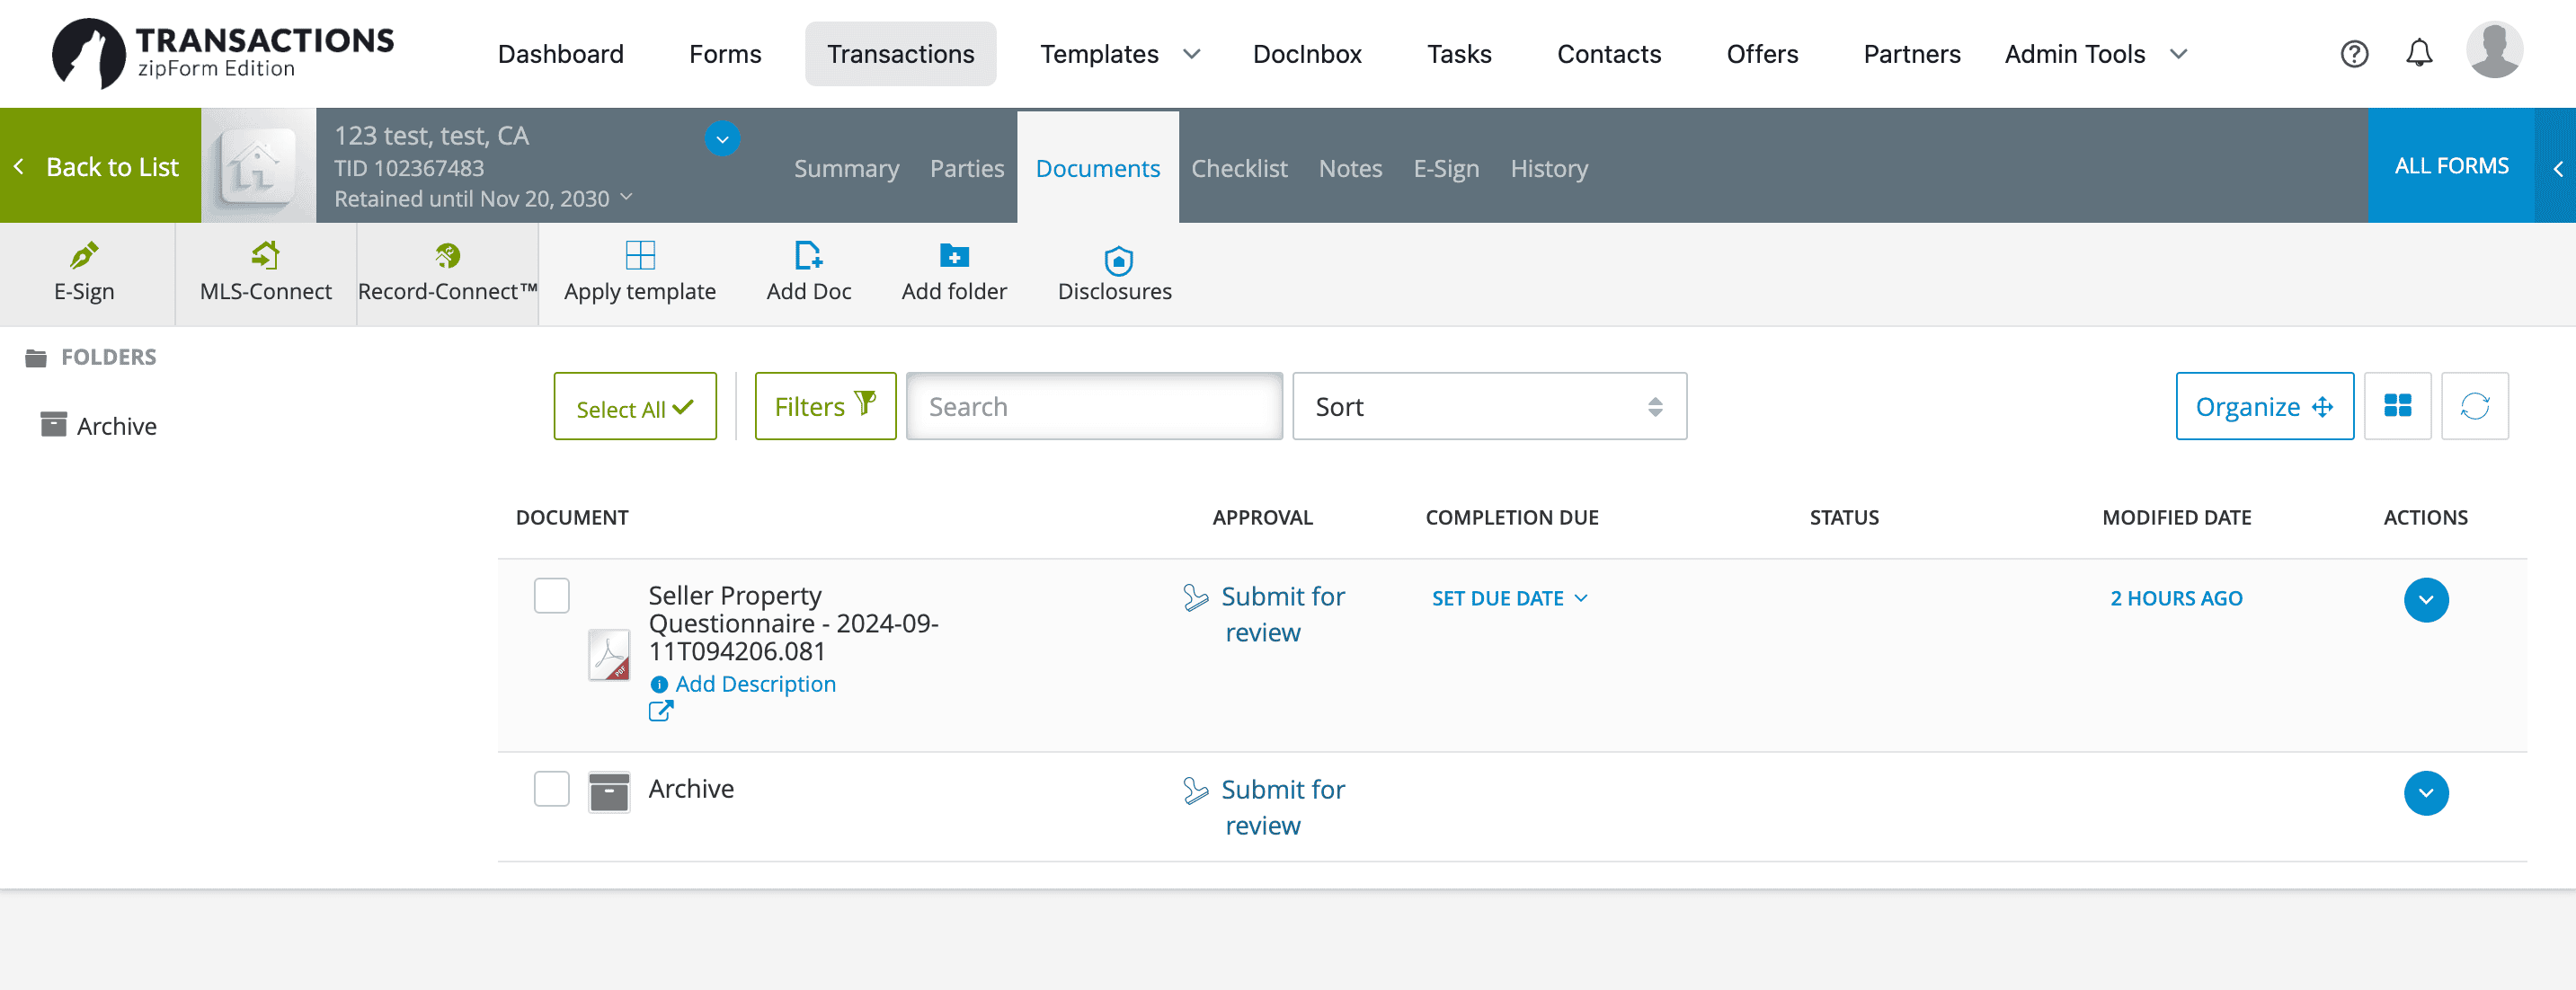Viewport: 2576px width, 990px height.
Task: Click the Documents tab
Action: [1097, 168]
